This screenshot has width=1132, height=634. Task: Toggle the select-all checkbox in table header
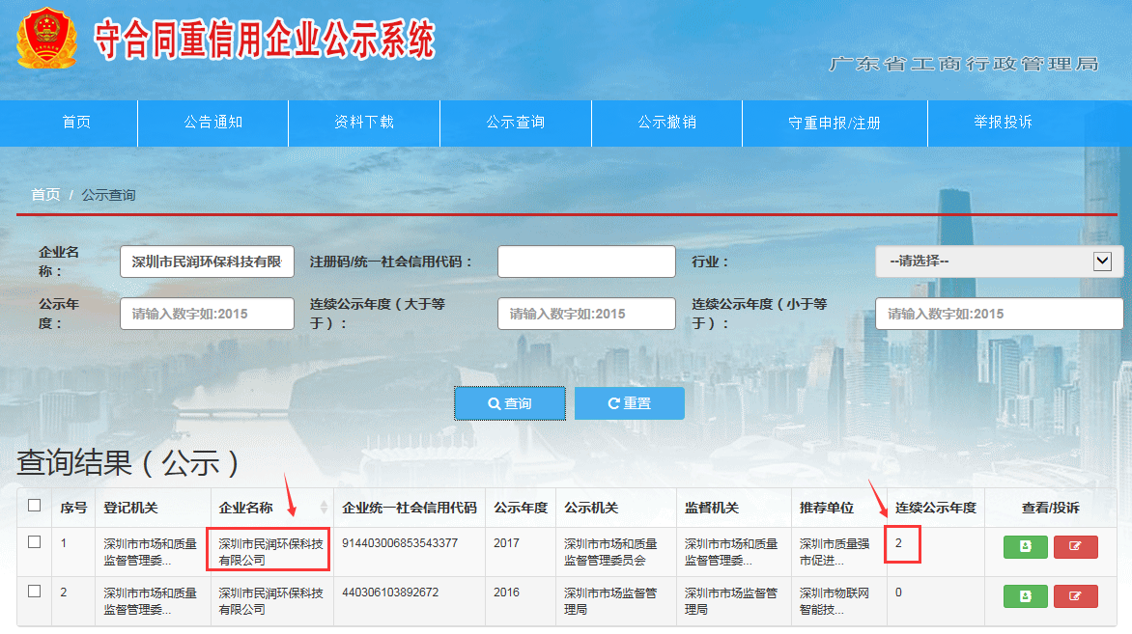pos(35,506)
